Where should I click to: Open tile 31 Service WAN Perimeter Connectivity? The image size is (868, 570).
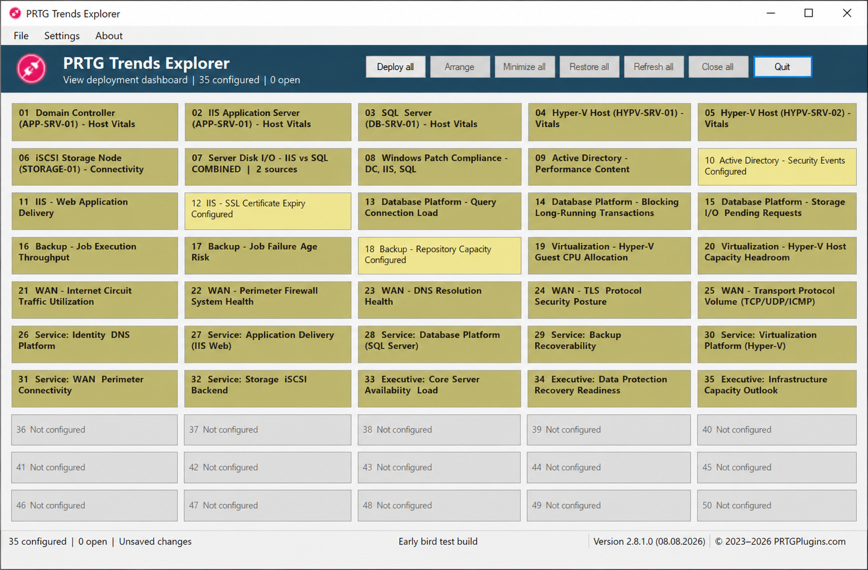point(95,388)
